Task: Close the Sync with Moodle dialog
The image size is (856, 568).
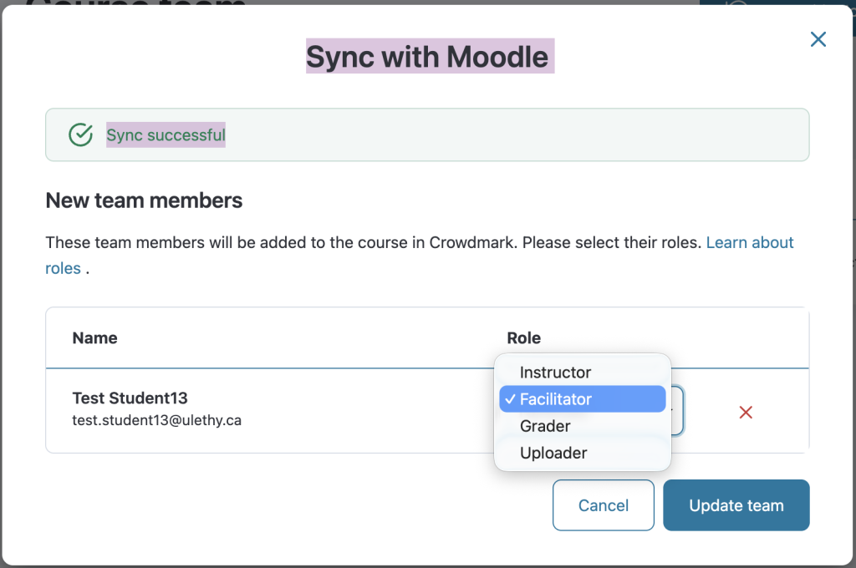Action: (x=818, y=39)
